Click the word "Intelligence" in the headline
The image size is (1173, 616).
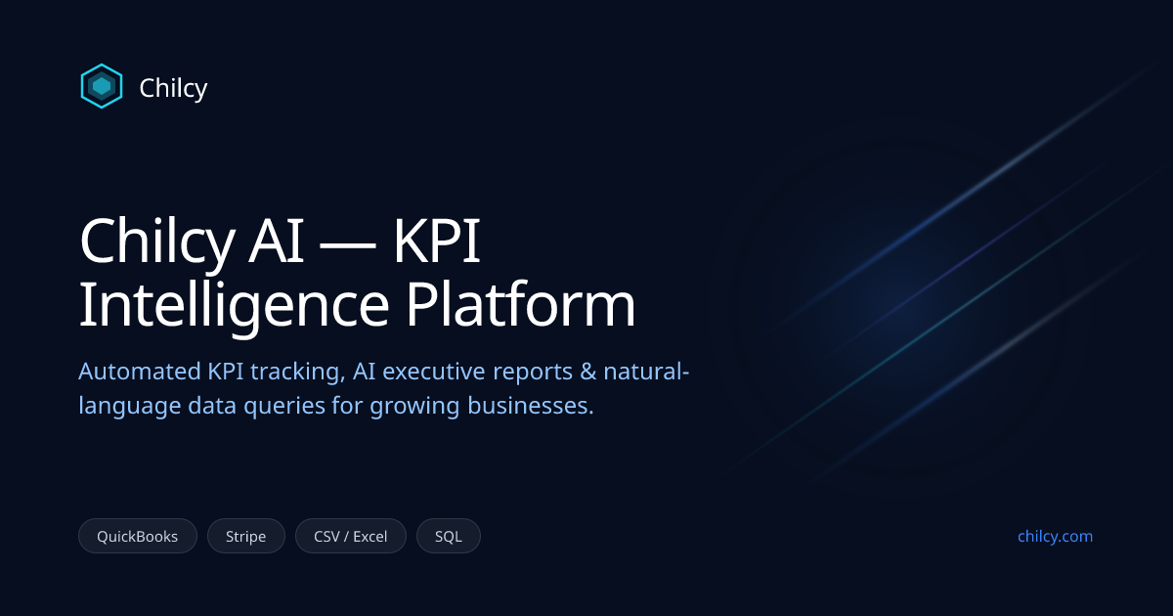234,304
